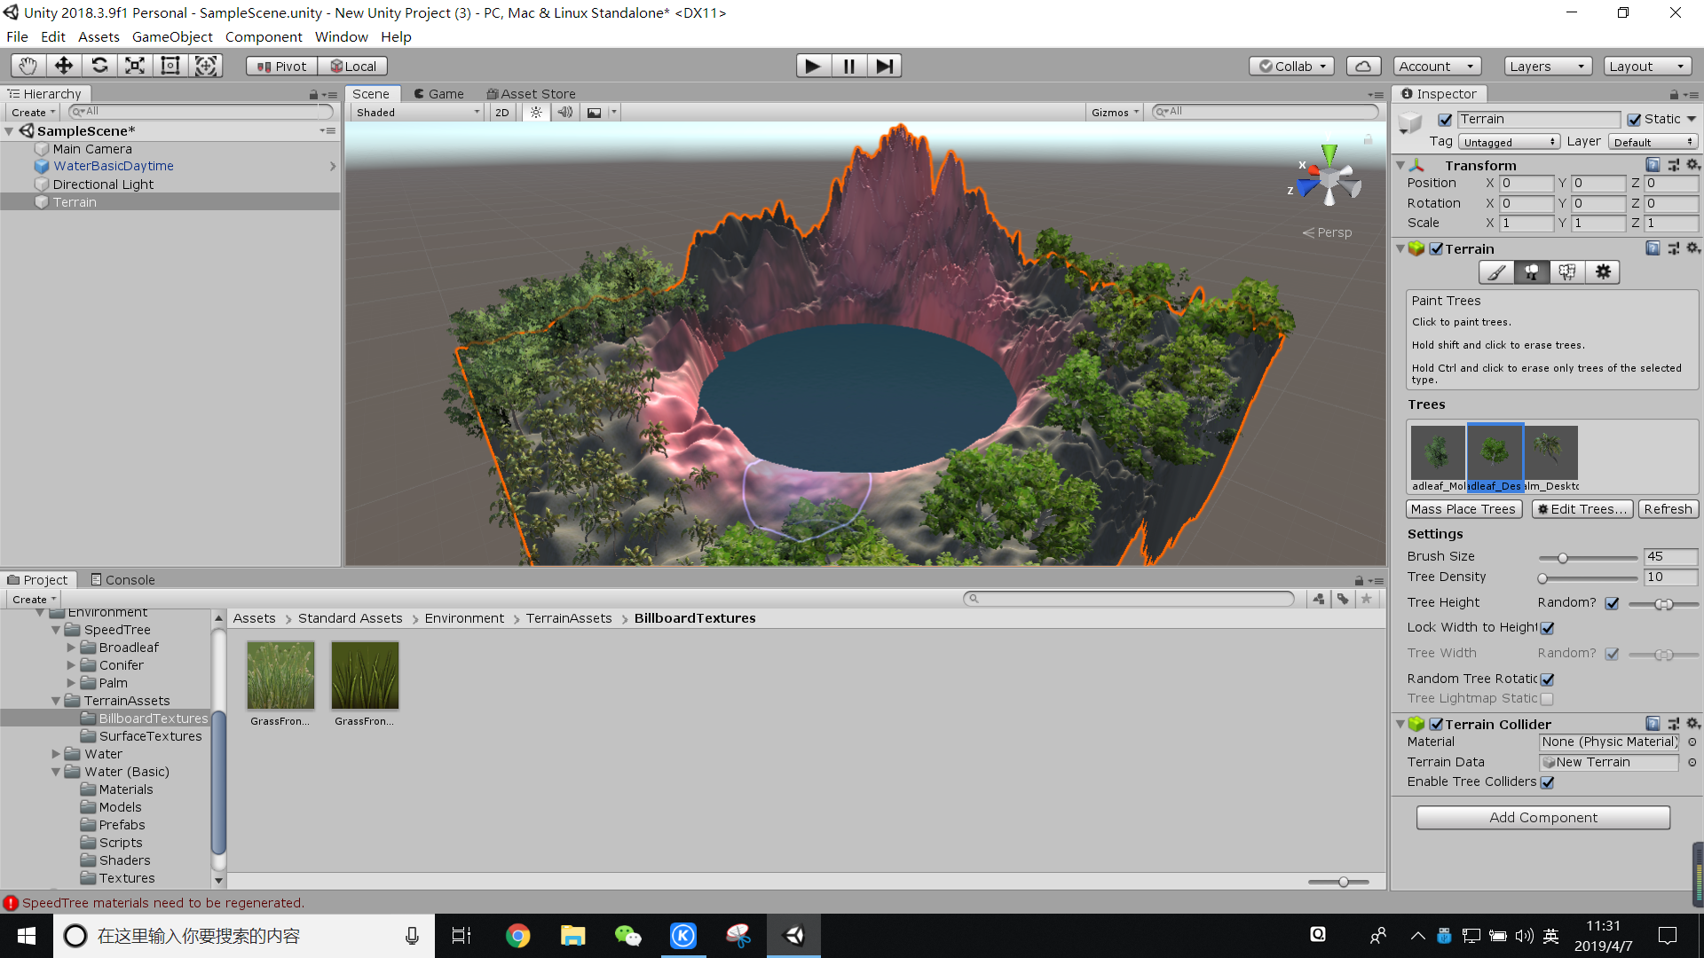Viewport: 1704px width, 958px height.
Task: Click search by type icon in Project
Action: click(x=1319, y=599)
